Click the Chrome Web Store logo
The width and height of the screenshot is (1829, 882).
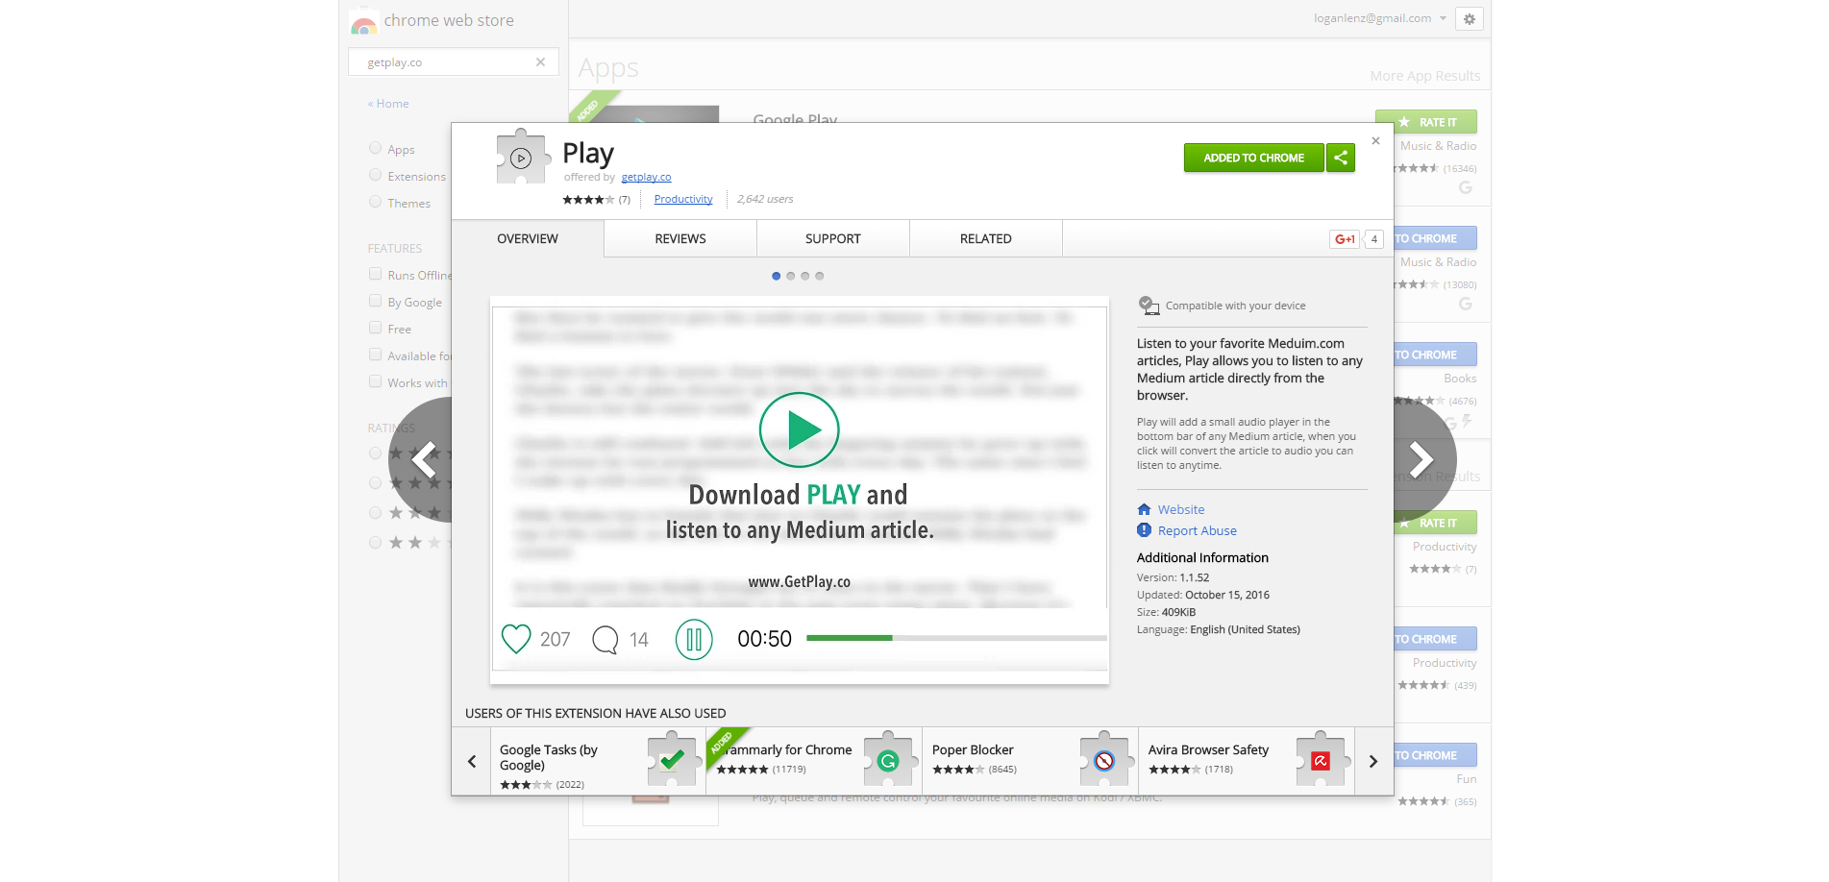(363, 21)
